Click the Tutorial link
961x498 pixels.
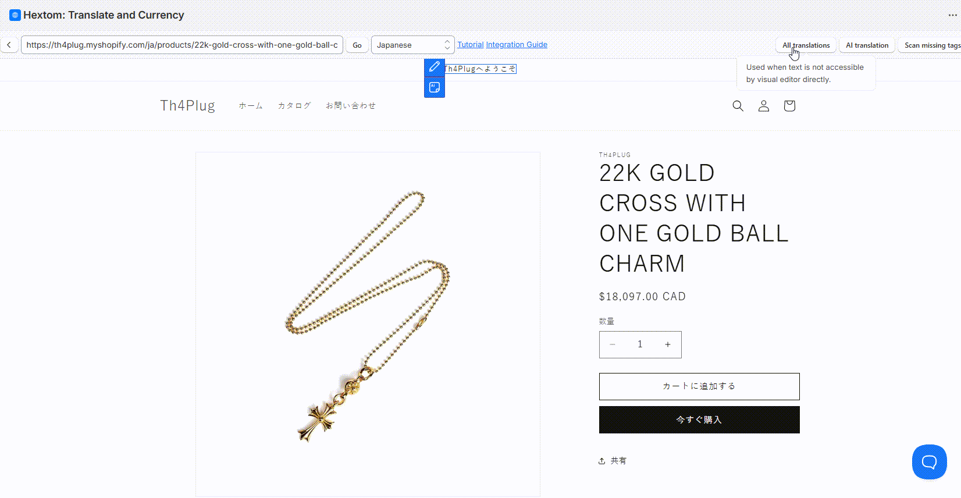[470, 45]
